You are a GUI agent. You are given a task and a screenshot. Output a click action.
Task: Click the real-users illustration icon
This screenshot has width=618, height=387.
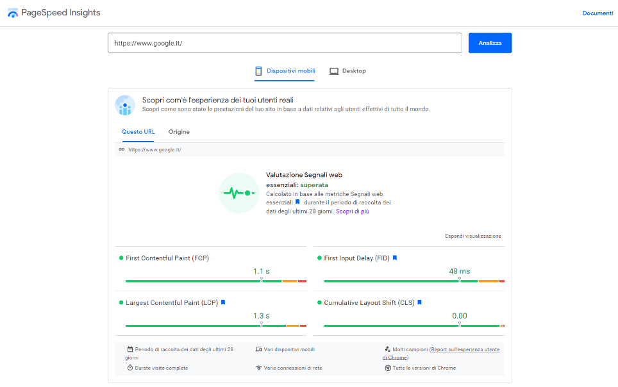[x=125, y=105]
